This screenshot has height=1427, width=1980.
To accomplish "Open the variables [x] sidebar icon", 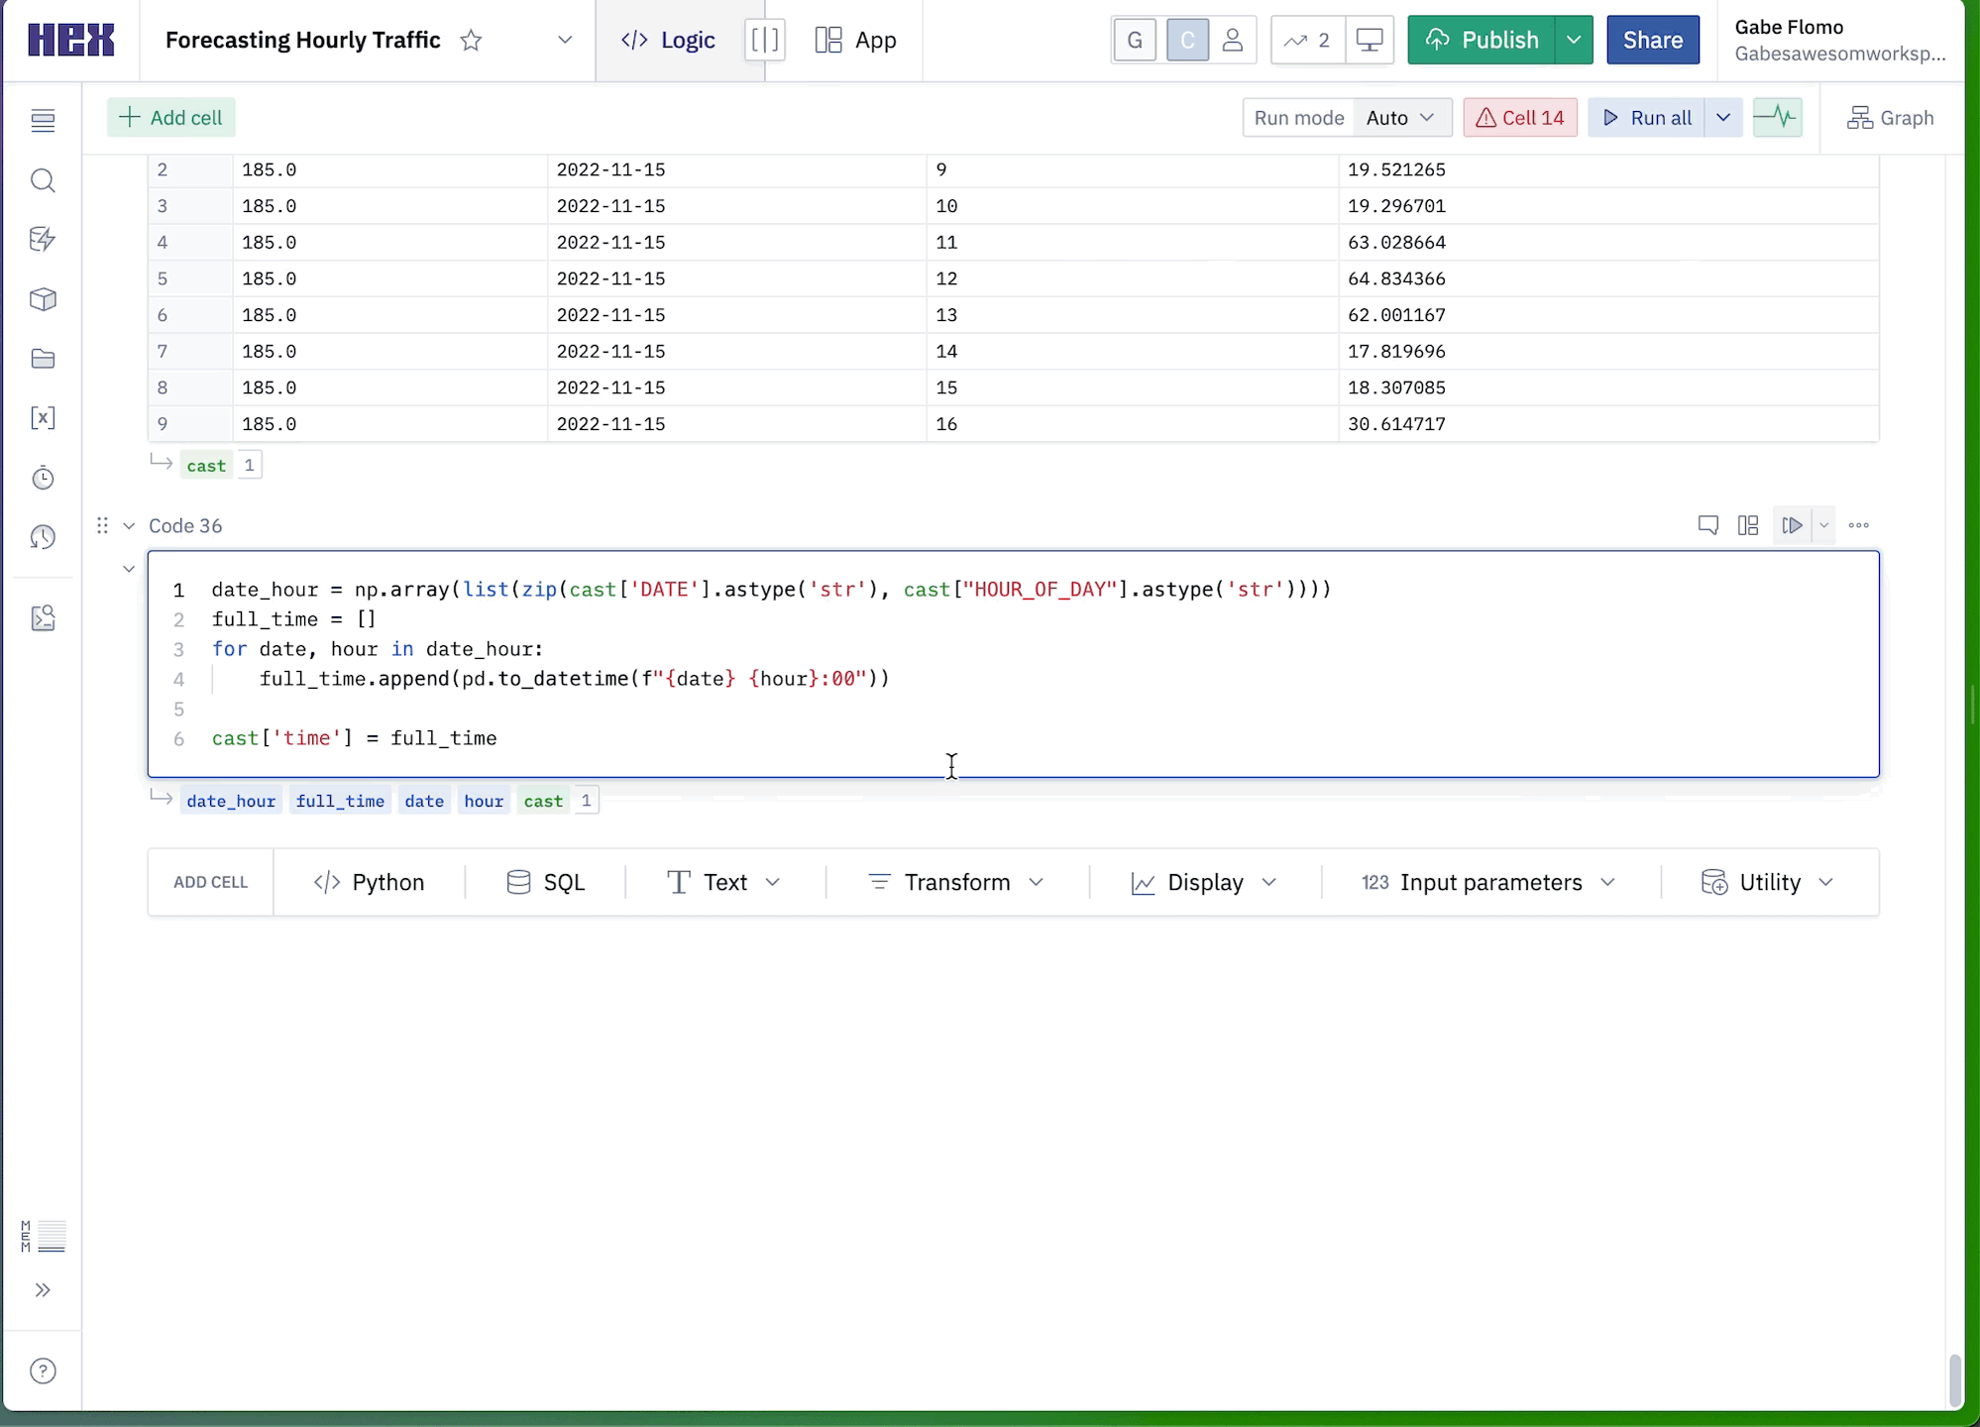I will click(x=43, y=418).
